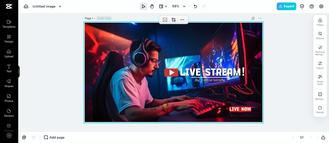Open the settings hexagon icon

(321, 6)
